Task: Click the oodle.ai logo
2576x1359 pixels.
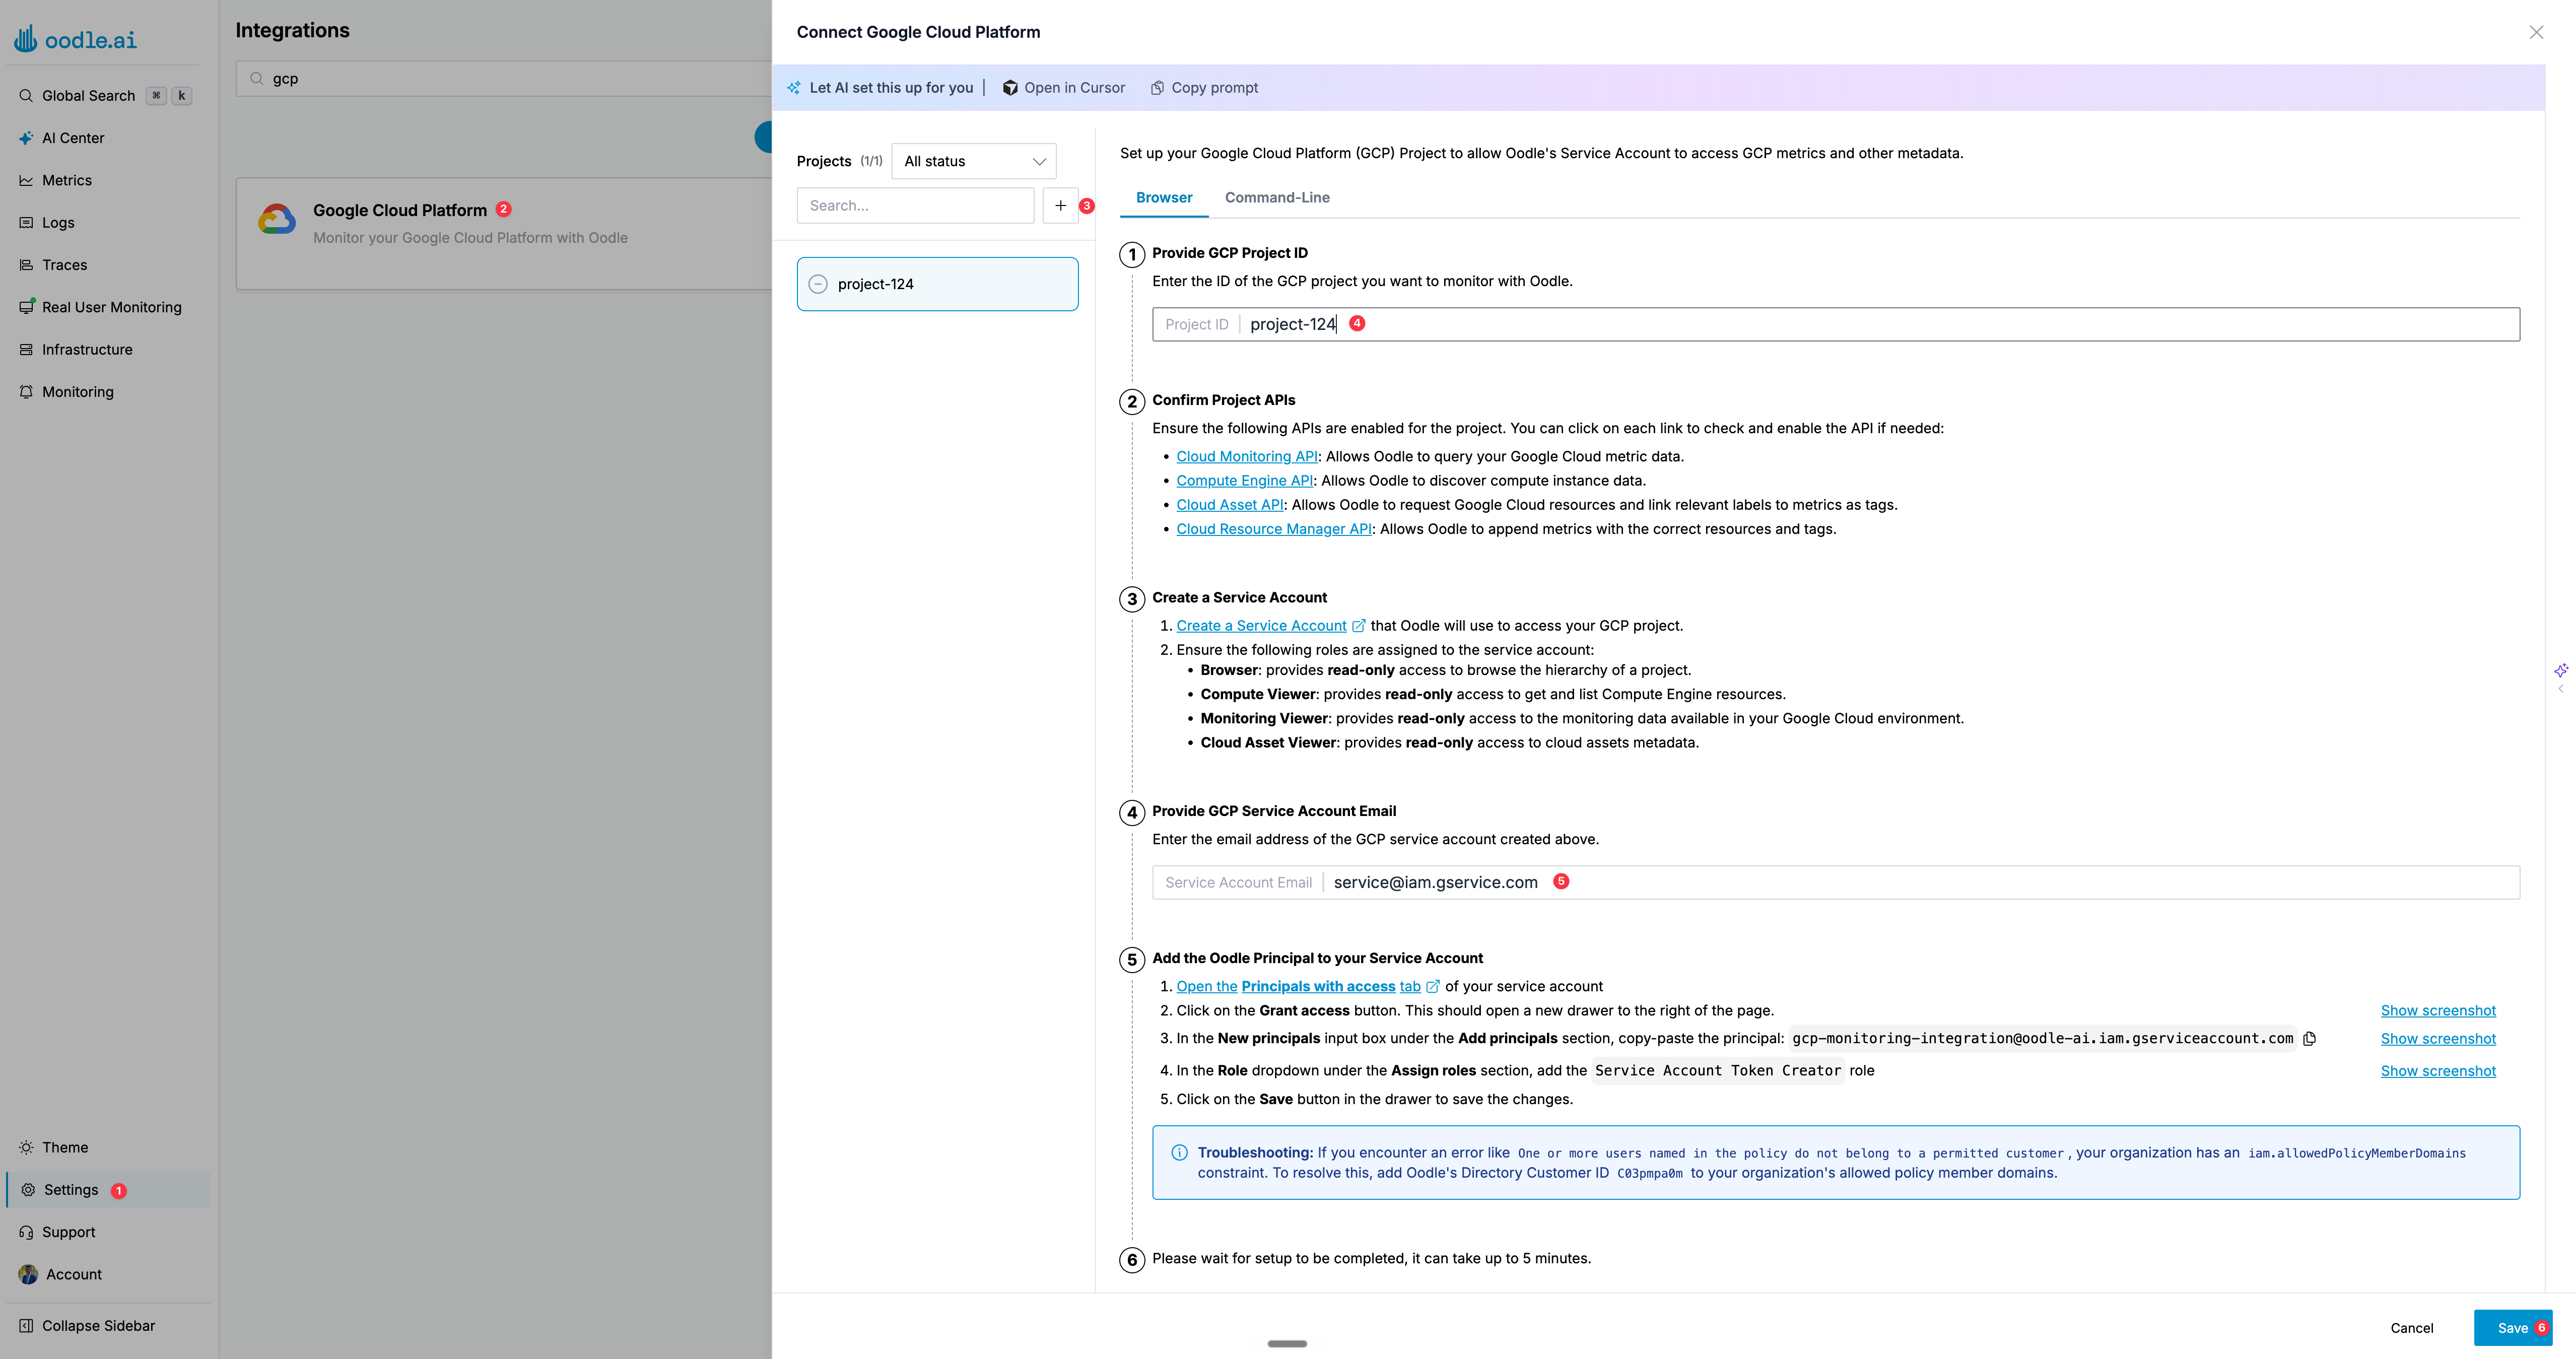Action: click(x=75, y=39)
